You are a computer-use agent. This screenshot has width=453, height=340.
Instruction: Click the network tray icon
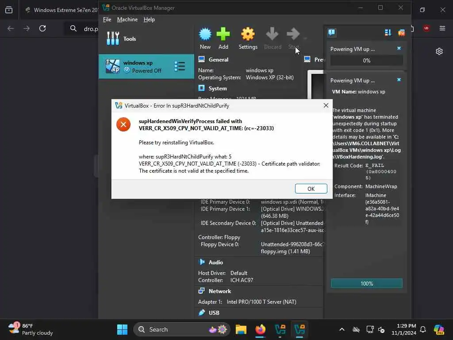370,329
